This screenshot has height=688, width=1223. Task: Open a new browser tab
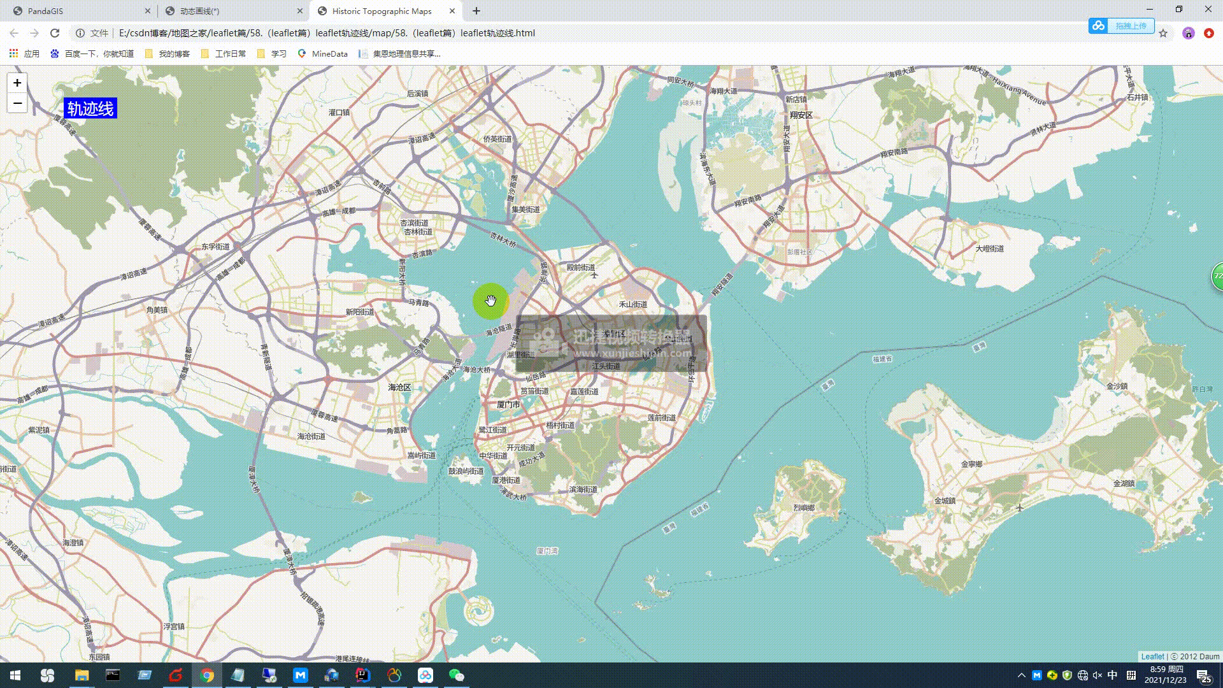point(476,11)
